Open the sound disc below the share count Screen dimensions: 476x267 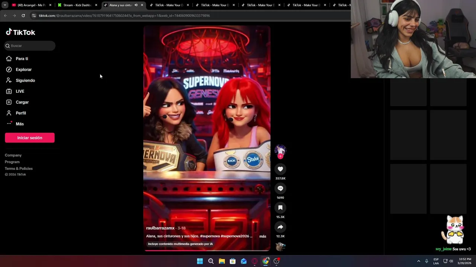280,246
